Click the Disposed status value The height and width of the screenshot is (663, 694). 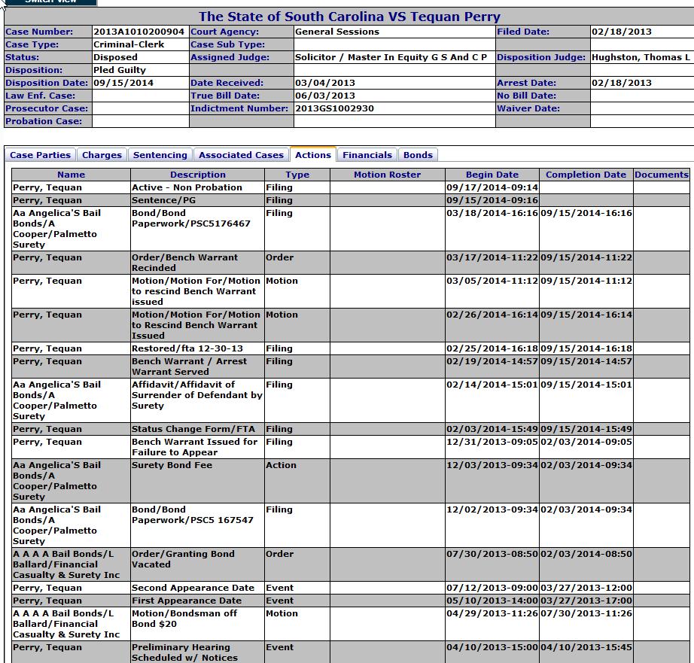pos(115,57)
